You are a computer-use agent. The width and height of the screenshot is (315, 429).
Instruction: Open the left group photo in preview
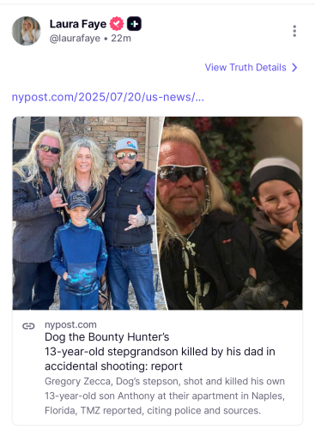click(x=88, y=214)
